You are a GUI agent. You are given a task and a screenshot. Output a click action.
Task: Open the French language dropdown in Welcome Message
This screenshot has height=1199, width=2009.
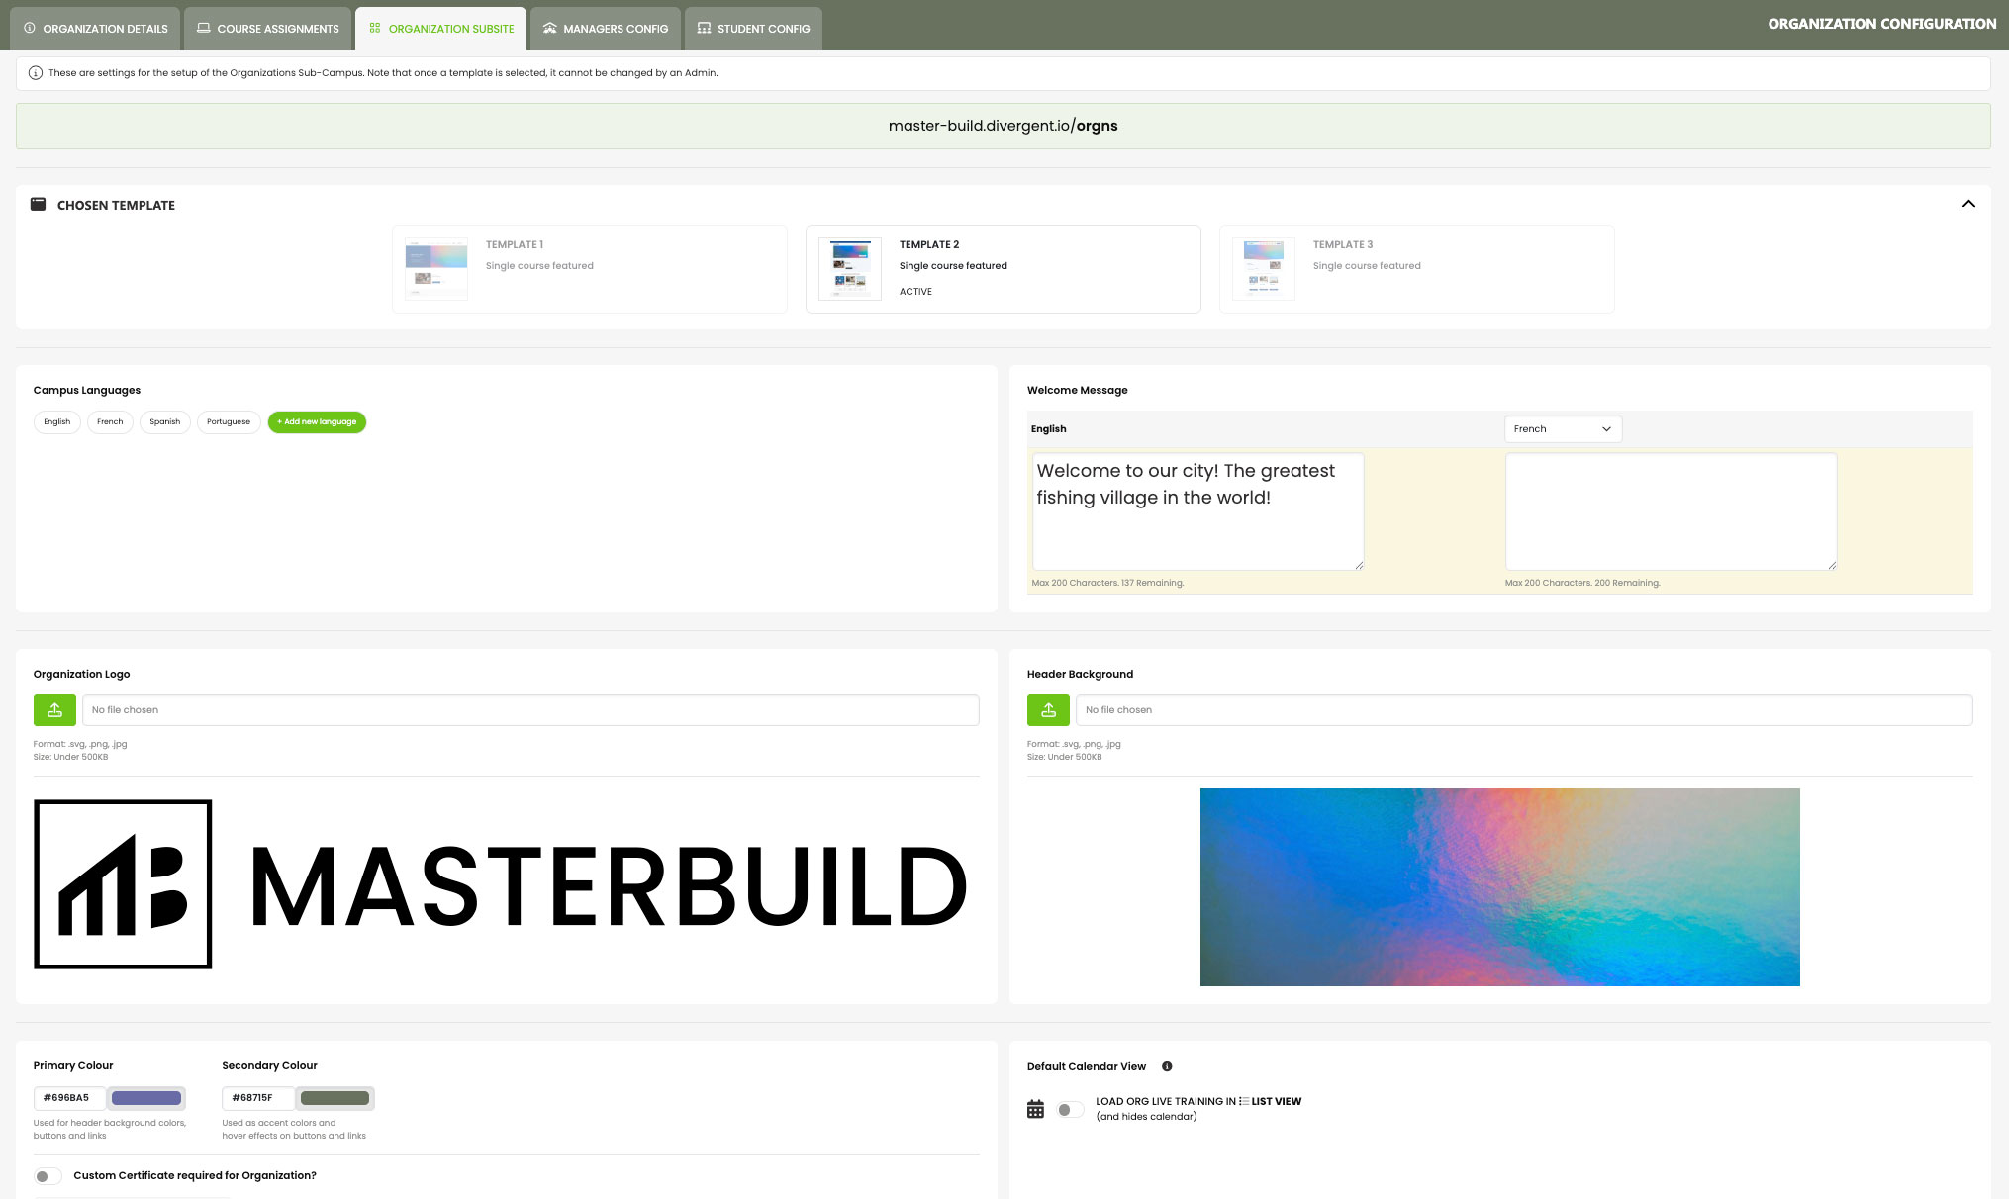click(x=1562, y=428)
